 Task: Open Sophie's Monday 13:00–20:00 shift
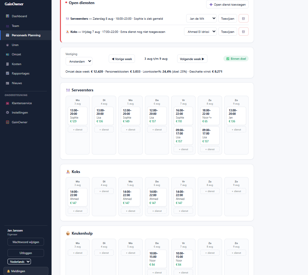[x=77, y=116]
